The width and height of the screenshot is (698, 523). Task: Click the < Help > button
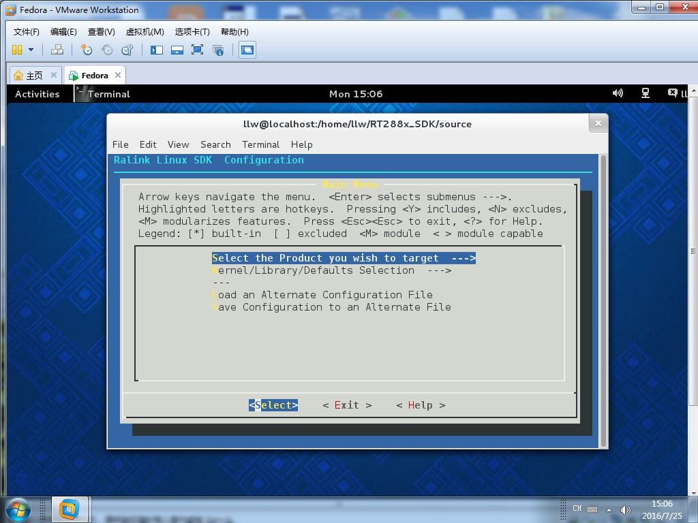click(421, 405)
